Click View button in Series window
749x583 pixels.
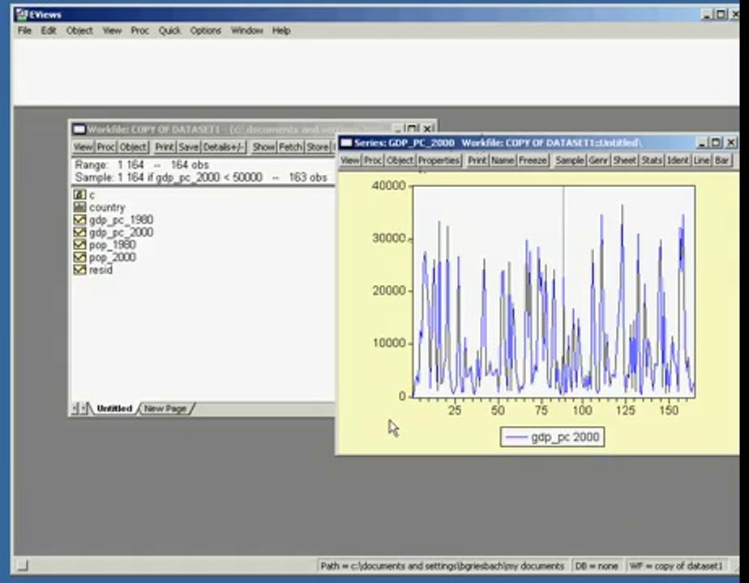click(349, 160)
